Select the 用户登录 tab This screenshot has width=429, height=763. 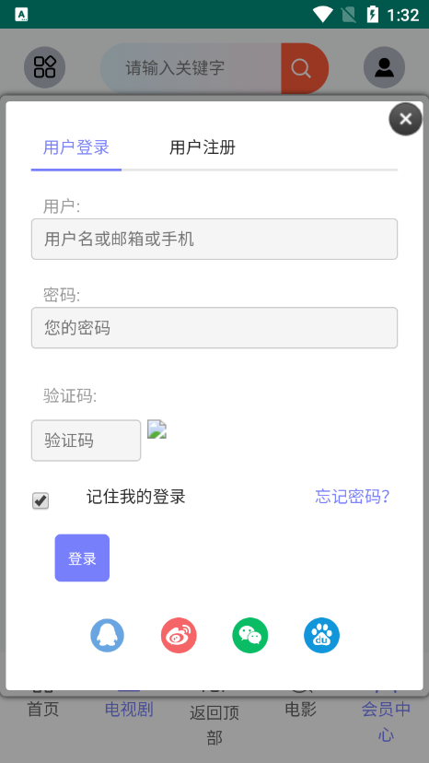(75, 147)
